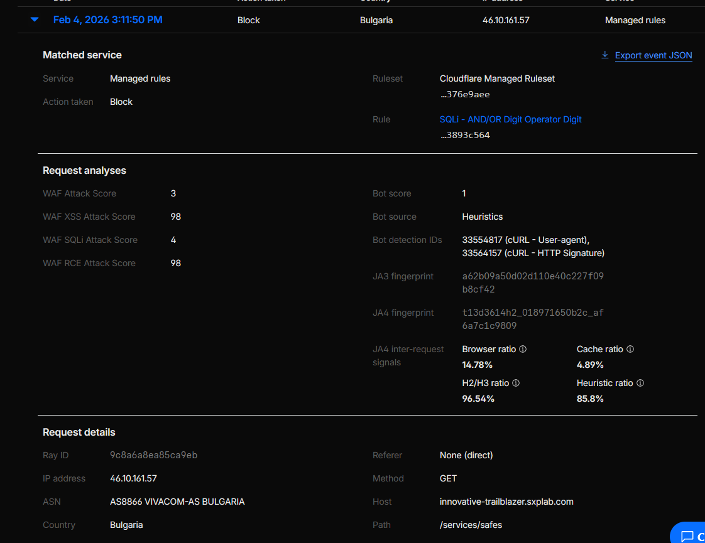Click the Export event JSON link
The width and height of the screenshot is (705, 543).
tap(653, 55)
